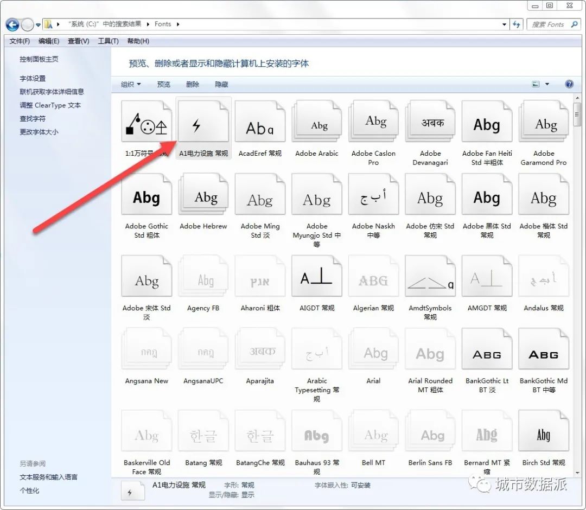Select the Andalus 常规 font icon

(544, 276)
